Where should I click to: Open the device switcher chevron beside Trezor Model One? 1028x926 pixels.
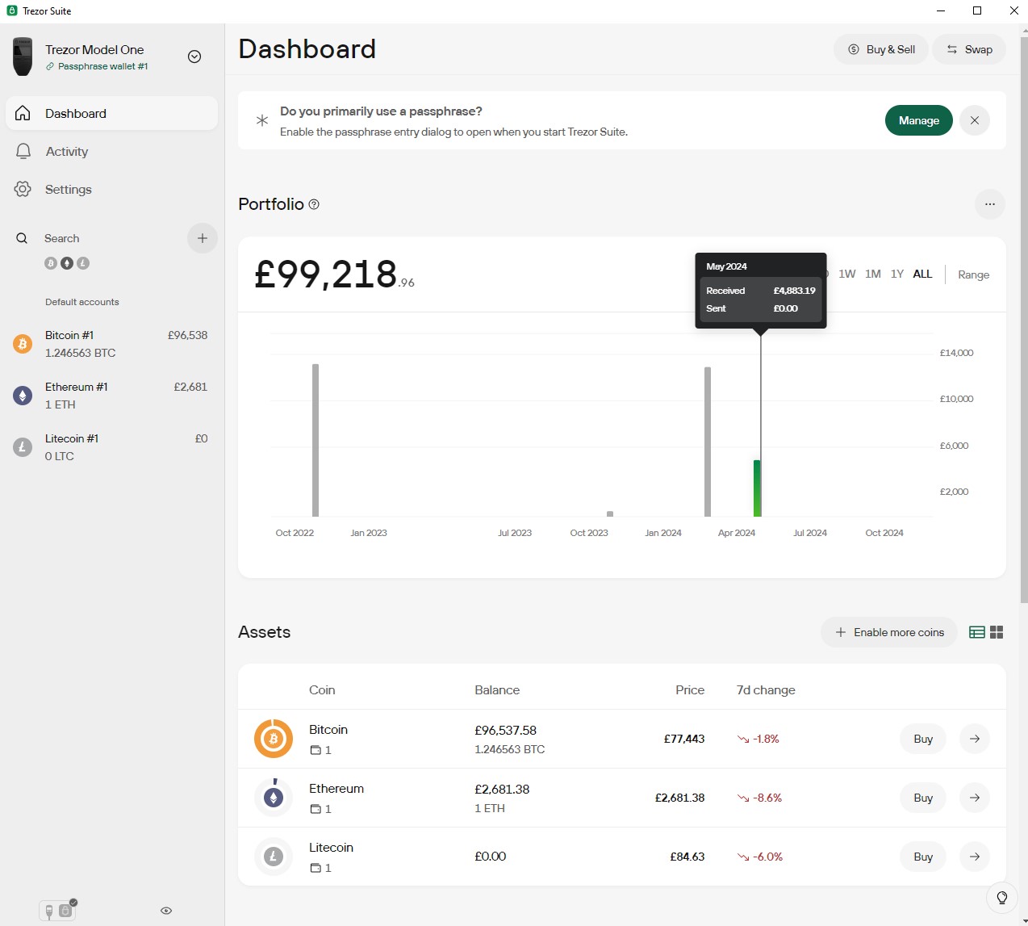click(194, 57)
